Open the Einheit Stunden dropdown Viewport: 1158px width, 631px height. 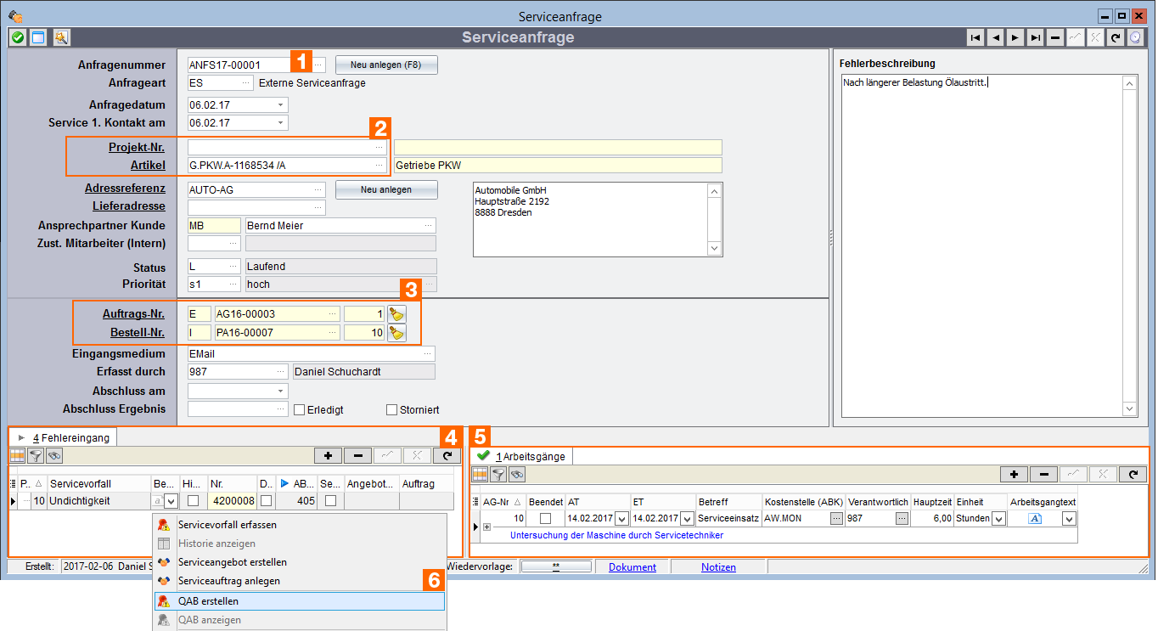pyautogui.click(x=998, y=519)
